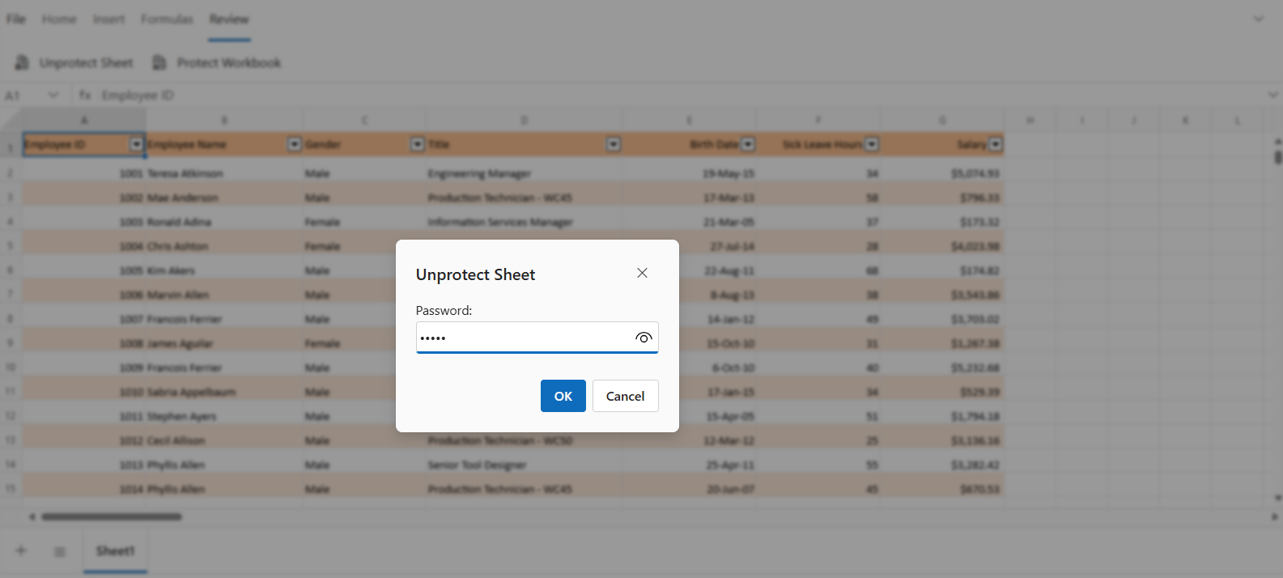Click the Protect Workbook ribbon button

217,62
